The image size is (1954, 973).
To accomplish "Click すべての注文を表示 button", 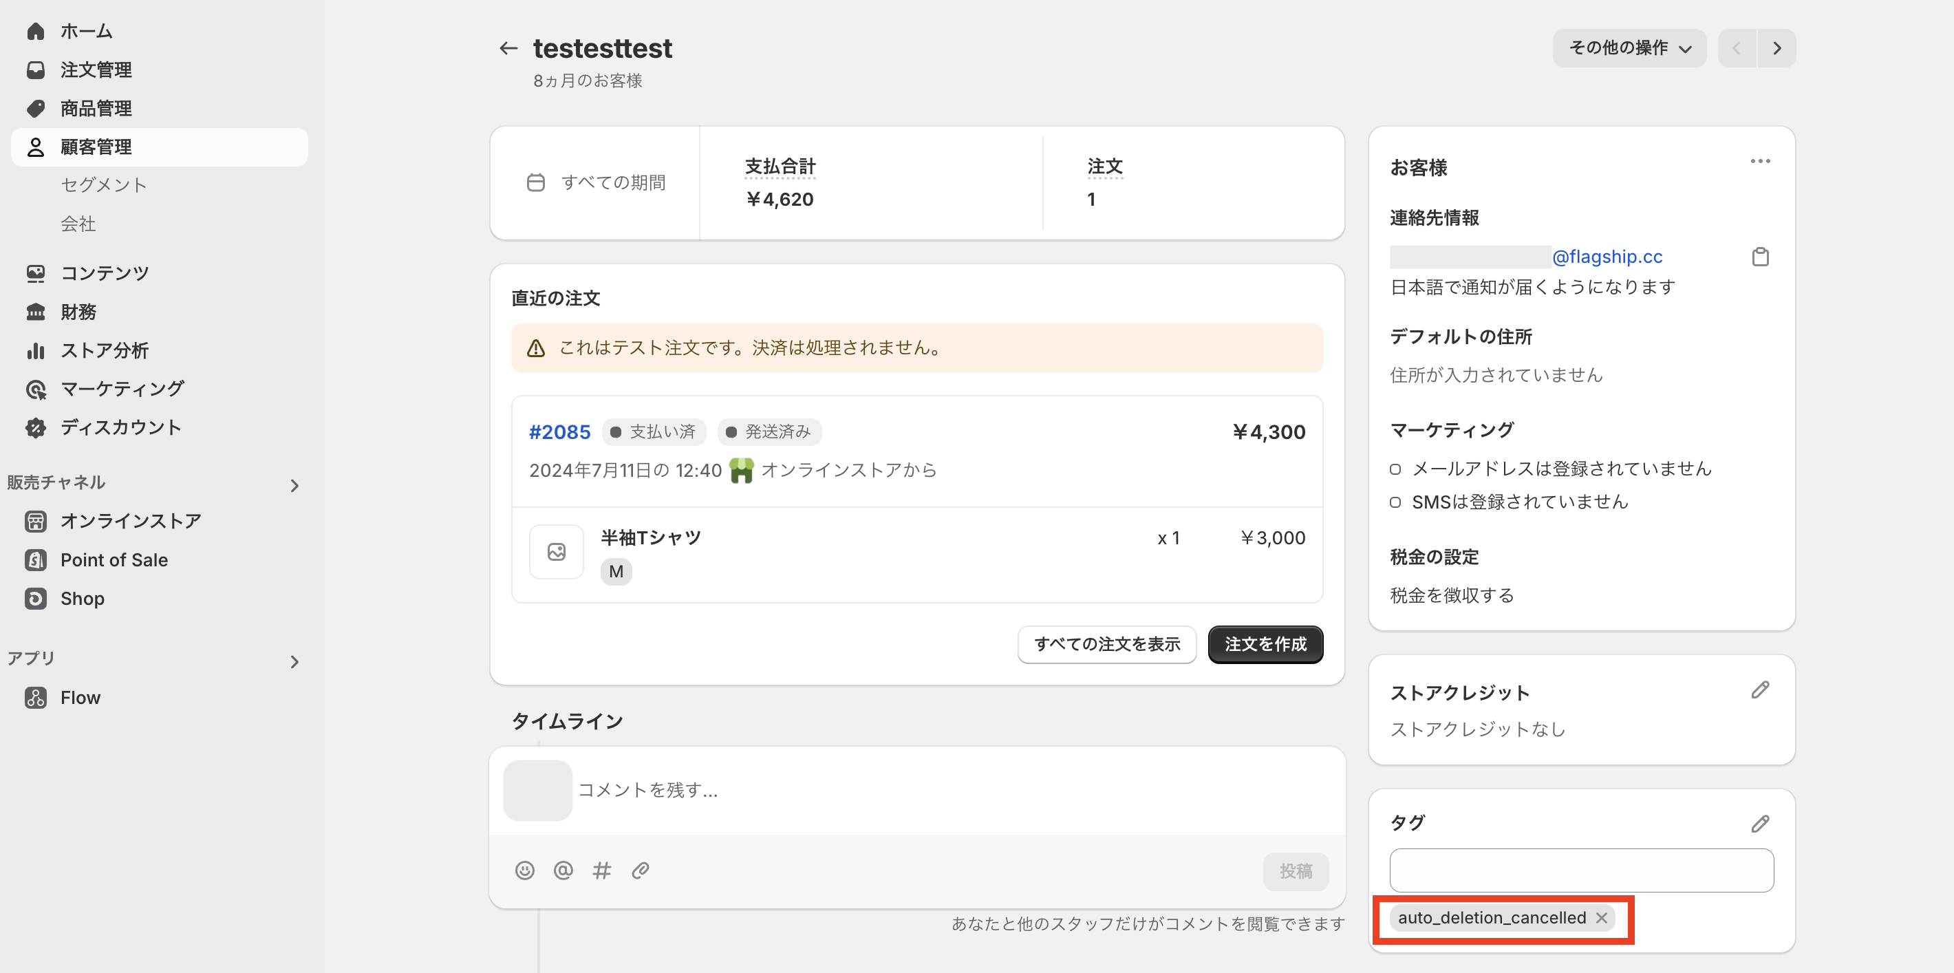I will pyautogui.click(x=1107, y=644).
